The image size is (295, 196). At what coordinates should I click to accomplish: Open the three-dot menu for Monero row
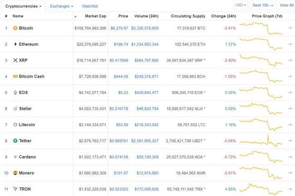tap(290, 173)
